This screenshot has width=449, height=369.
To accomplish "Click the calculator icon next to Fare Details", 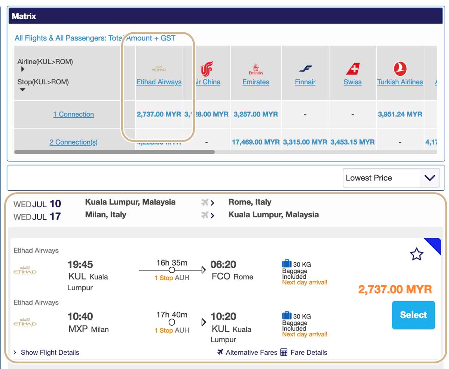I will 284,352.
